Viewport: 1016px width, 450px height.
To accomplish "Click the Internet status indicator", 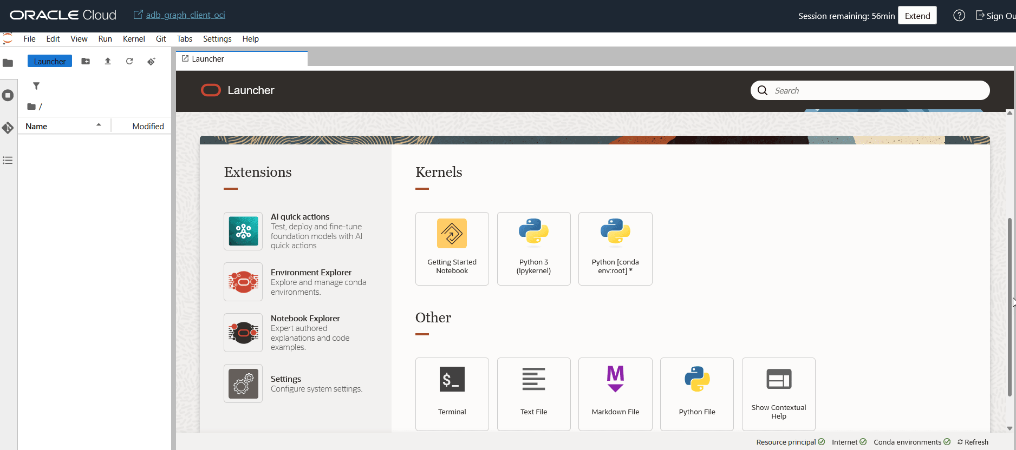I will click(849, 442).
